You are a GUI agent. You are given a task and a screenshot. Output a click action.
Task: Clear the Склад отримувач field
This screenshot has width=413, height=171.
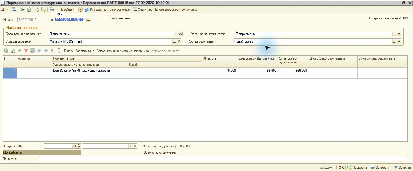(399, 41)
